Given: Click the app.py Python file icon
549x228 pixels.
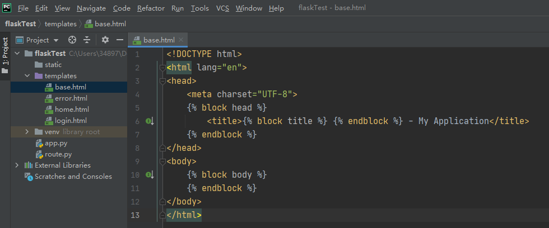Looking at the screenshot, I should coord(39,143).
